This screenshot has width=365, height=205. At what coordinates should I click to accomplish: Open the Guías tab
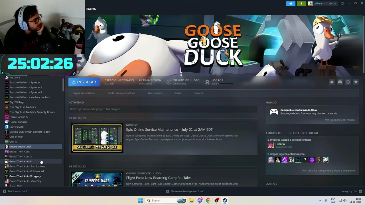click(178, 93)
